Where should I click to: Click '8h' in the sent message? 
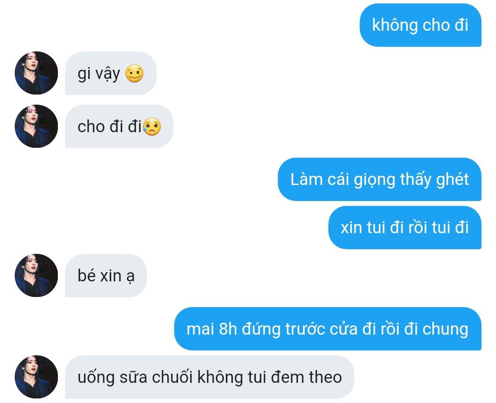click(228, 329)
